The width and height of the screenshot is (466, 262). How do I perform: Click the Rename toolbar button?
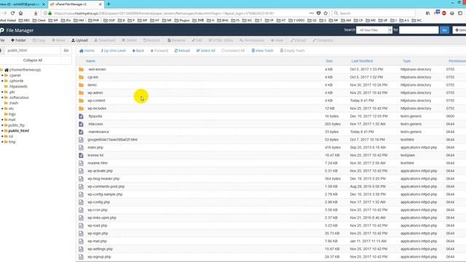pos(176,40)
